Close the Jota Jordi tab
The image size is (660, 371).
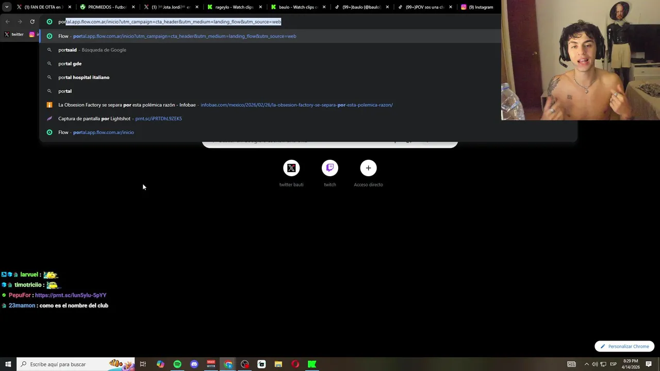tap(197, 7)
